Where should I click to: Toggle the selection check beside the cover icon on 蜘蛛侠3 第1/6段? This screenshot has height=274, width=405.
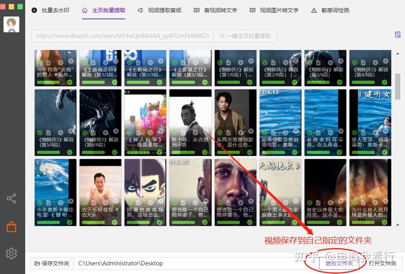click(220, 63)
